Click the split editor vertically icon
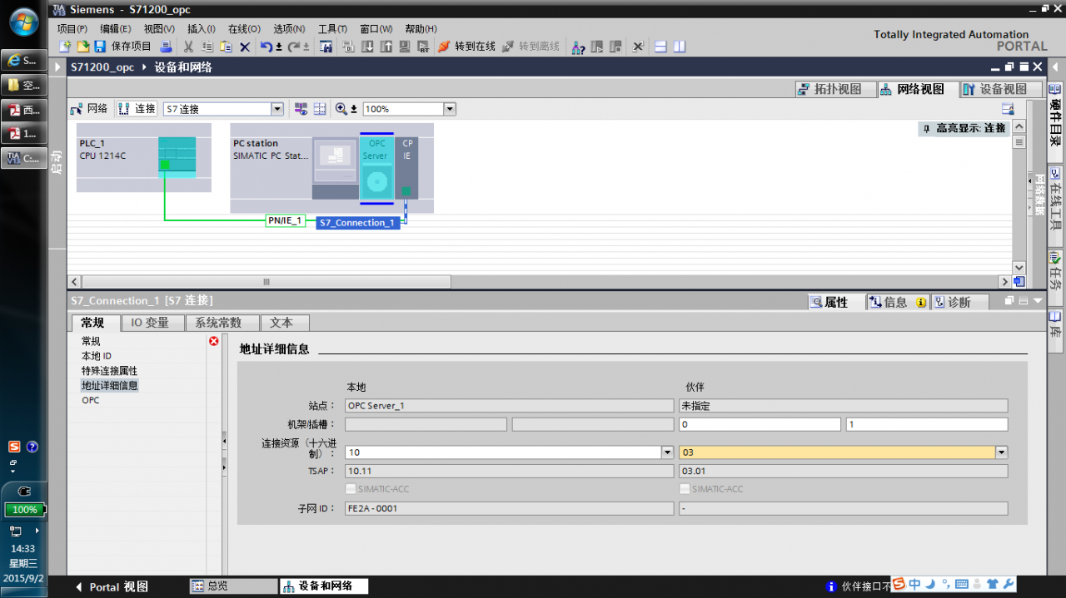 coord(680,47)
